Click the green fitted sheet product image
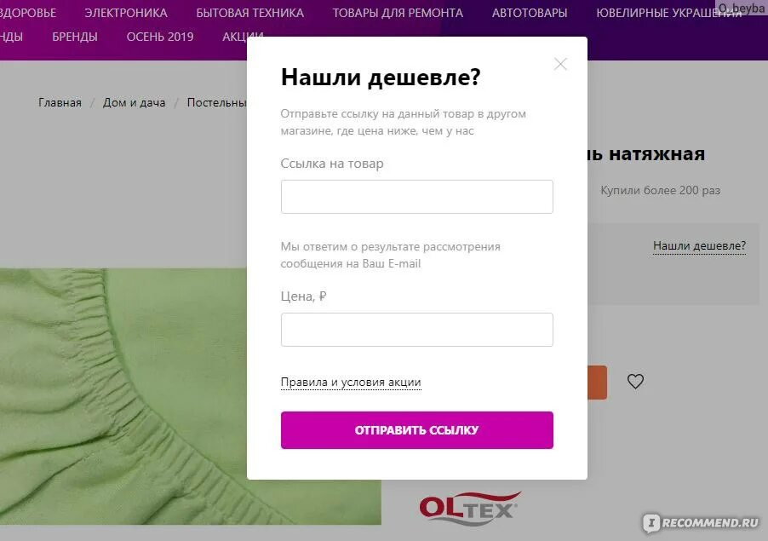The height and width of the screenshot is (541, 768). coord(123,396)
